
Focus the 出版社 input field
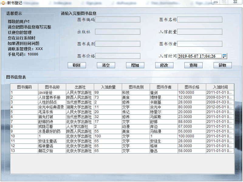click(x=118, y=32)
